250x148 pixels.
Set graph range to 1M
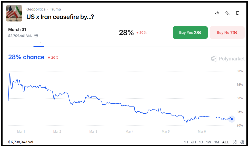point(217,142)
